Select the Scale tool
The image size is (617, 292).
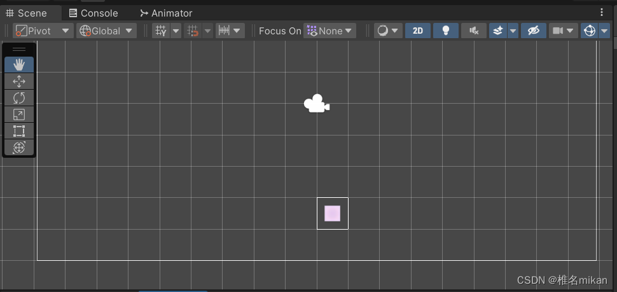click(19, 115)
